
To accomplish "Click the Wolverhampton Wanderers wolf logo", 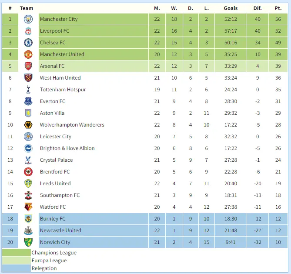I will coord(28,125).
